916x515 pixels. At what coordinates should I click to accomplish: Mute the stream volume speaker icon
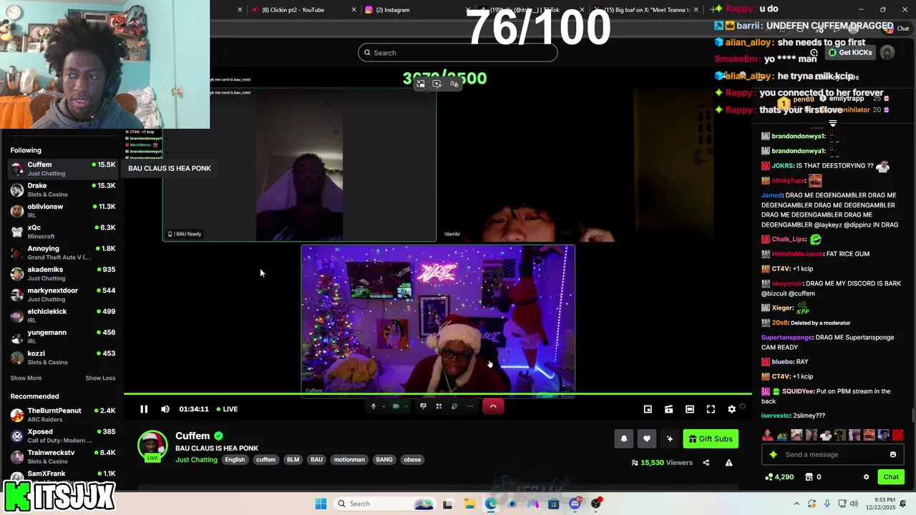[x=165, y=409]
